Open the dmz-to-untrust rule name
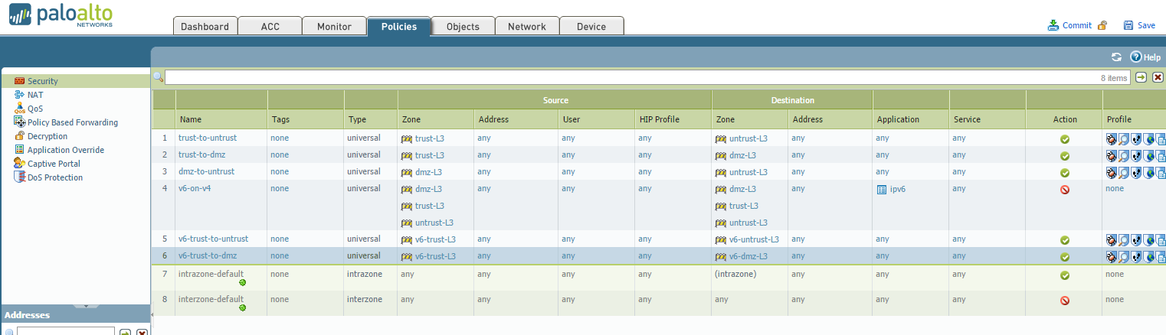Image resolution: width=1166 pixels, height=335 pixels. [x=206, y=171]
